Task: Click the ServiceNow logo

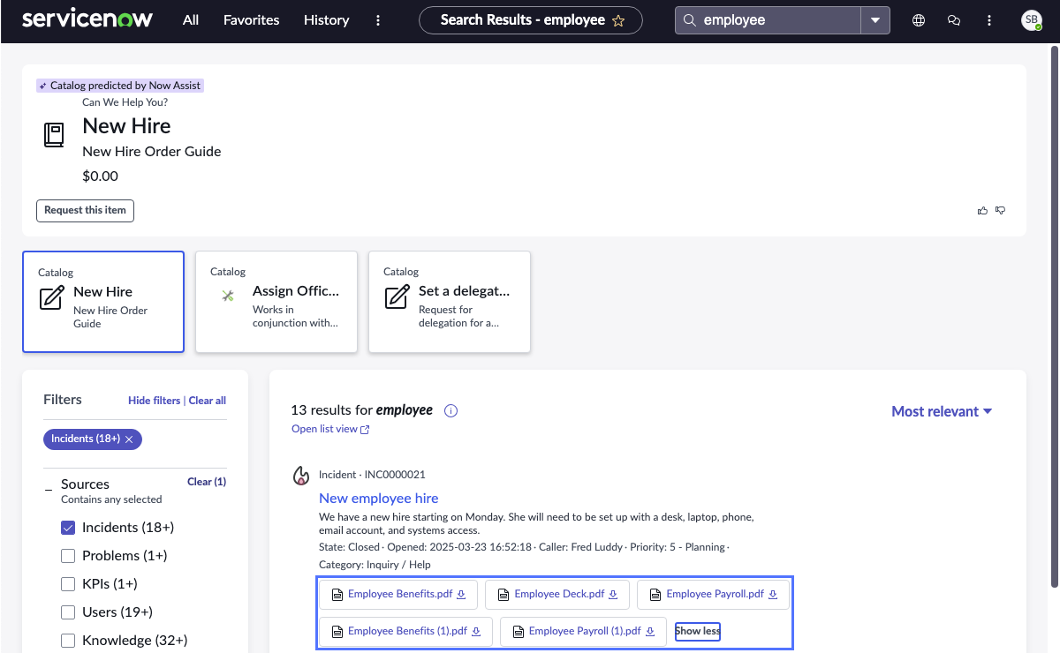Action: point(87,19)
